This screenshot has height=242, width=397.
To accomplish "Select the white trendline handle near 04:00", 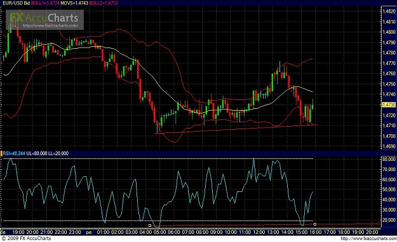I will click(150, 226).
